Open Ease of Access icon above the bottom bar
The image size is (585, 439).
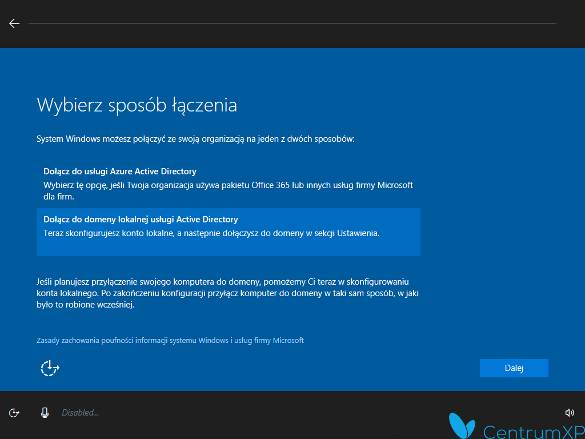(50, 368)
